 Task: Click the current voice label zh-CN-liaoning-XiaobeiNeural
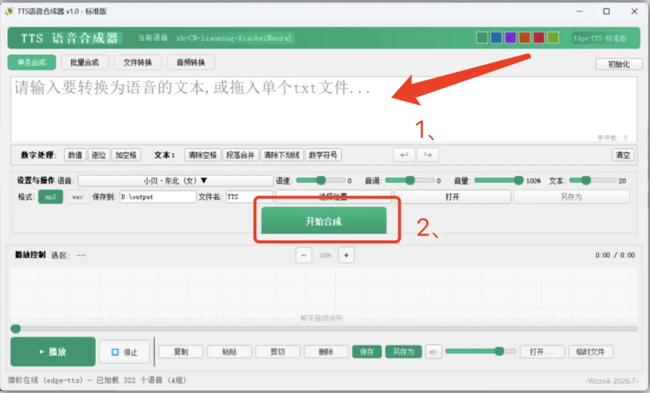(234, 38)
